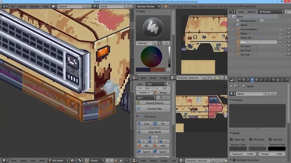The width and height of the screenshot is (291, 163).
Task: Click the Horizon Color swatch
Action: [238, 149]
